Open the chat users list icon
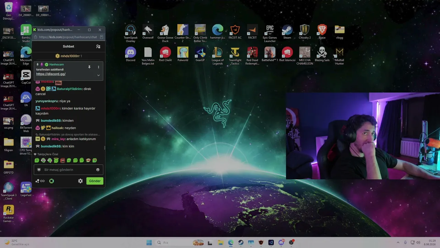This screenshot has height=248, width=440. [x=98, y=46]
